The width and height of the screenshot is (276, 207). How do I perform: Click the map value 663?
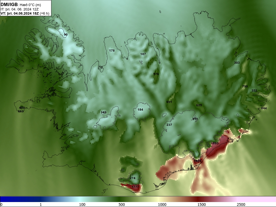coord(21,111)
